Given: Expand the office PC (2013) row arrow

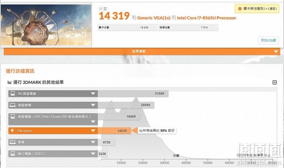Looking at the screenshot, I should 93,154.
